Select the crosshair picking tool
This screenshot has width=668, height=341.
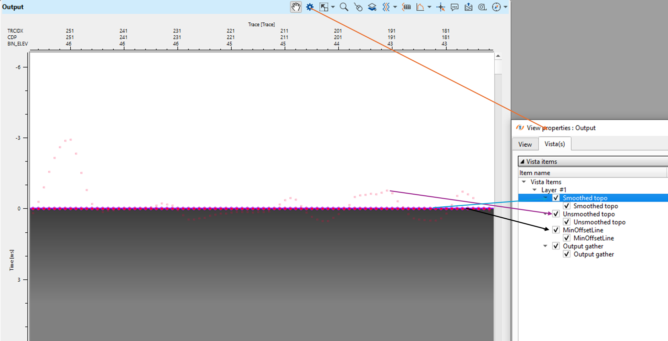point(441,7)
